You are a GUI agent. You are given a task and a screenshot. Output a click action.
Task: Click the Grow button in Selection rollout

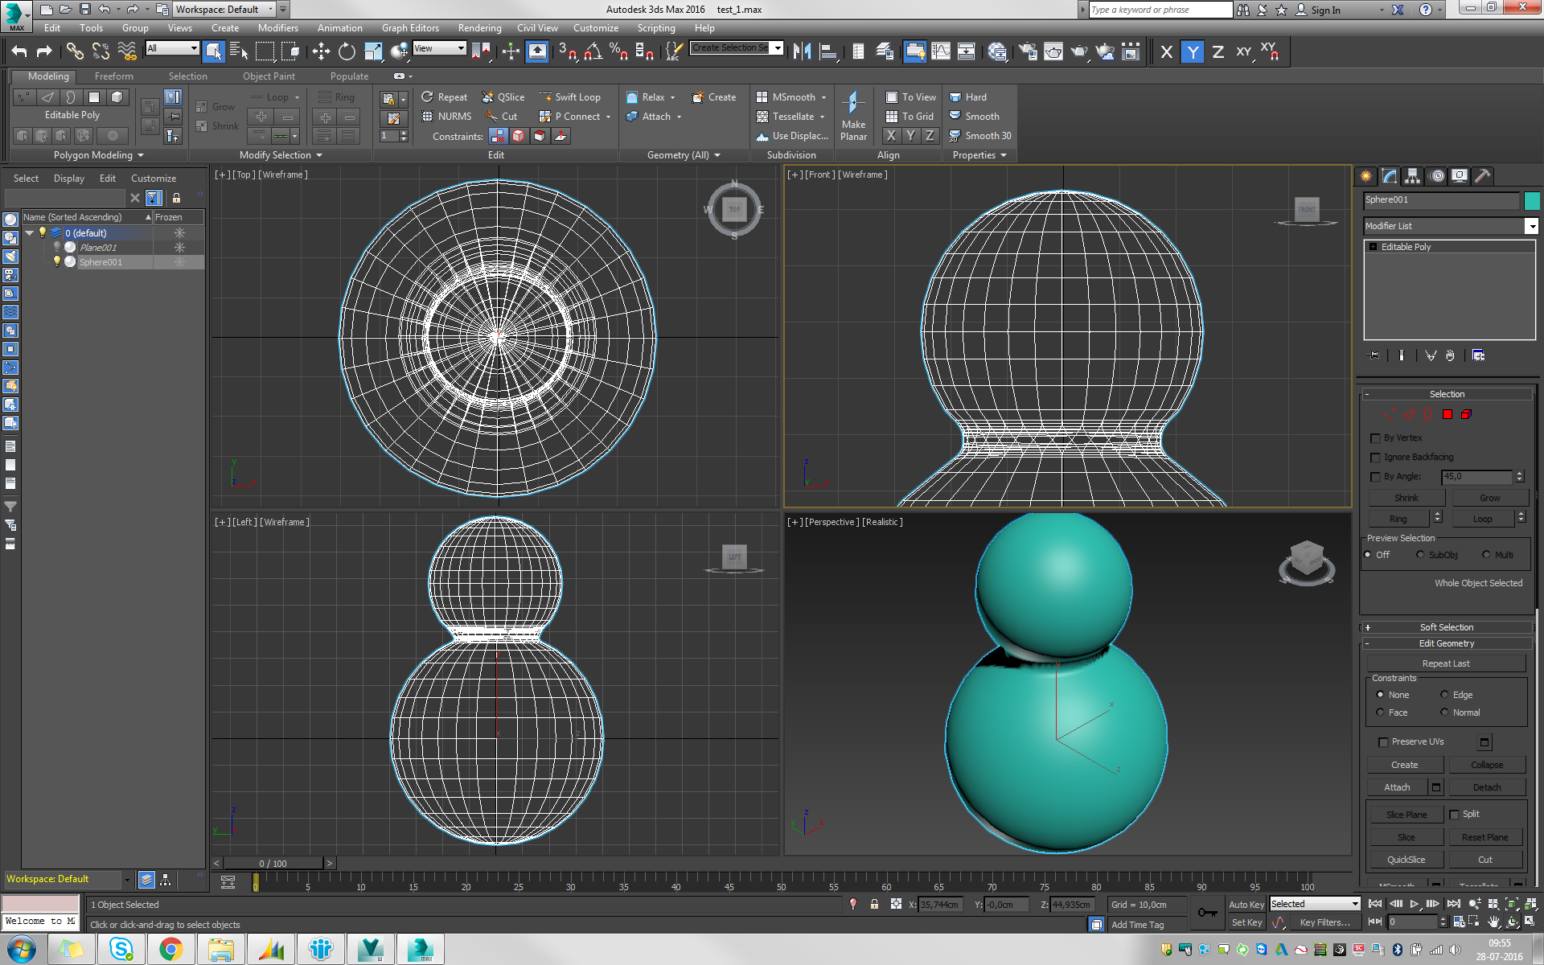(x=1490, y=498)
